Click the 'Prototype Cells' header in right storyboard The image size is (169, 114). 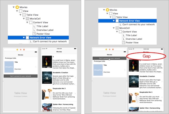tap(99, 61)
